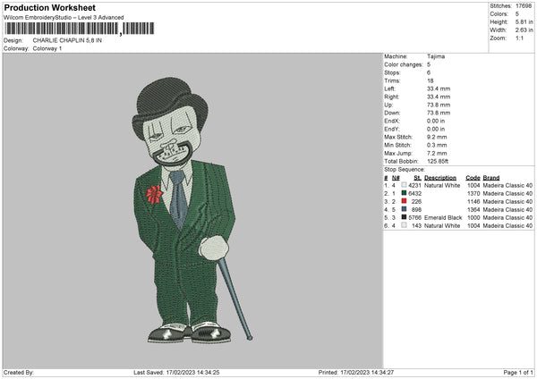Click the white thread swatch in stop row 1
This screenshot has width=537, height=379.
click(x=405, y=185)
